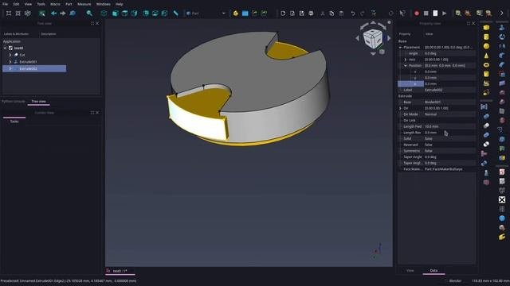Click the redo arrow icon

362,14
